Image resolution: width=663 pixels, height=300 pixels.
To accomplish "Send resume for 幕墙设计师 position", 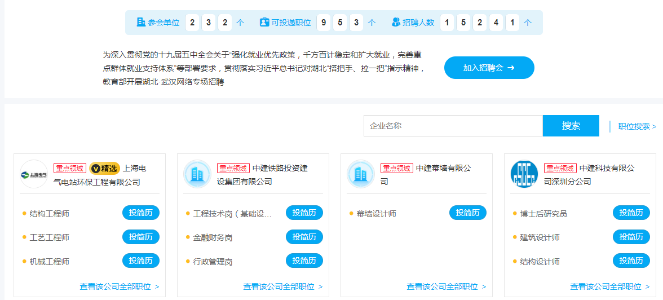I will coord(467,213).
